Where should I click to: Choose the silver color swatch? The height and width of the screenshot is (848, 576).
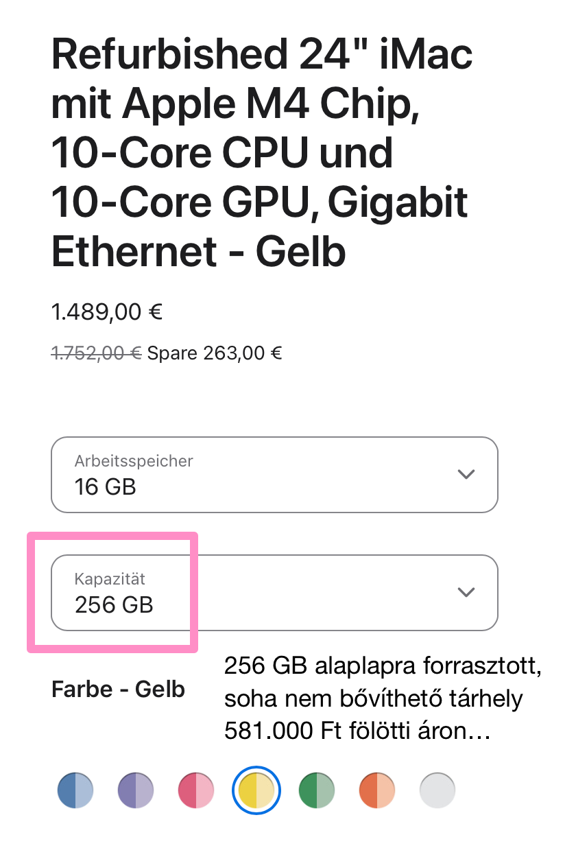point(437,791)
